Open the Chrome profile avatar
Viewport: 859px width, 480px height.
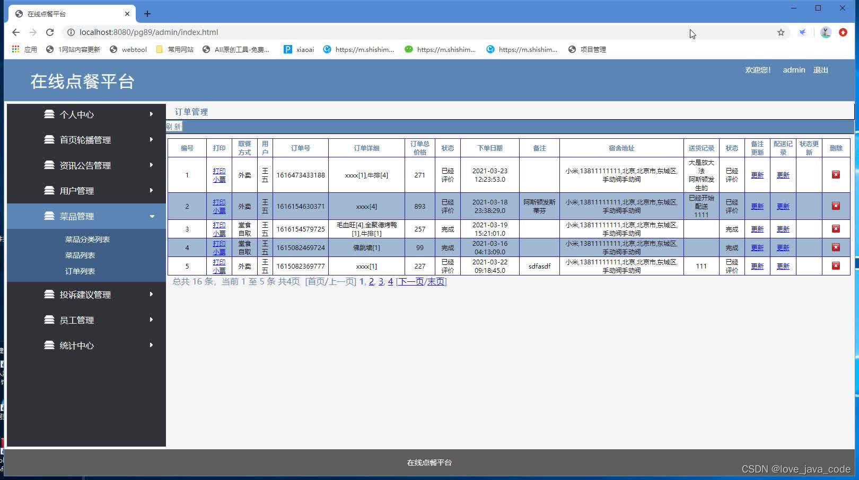click(826, 32)
